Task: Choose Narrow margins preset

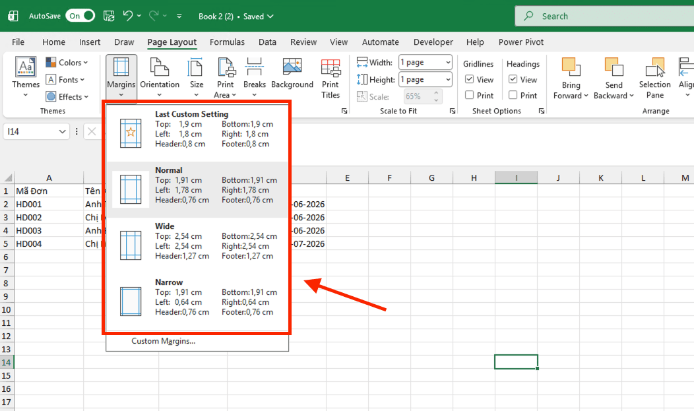Action: click(197, 301)
